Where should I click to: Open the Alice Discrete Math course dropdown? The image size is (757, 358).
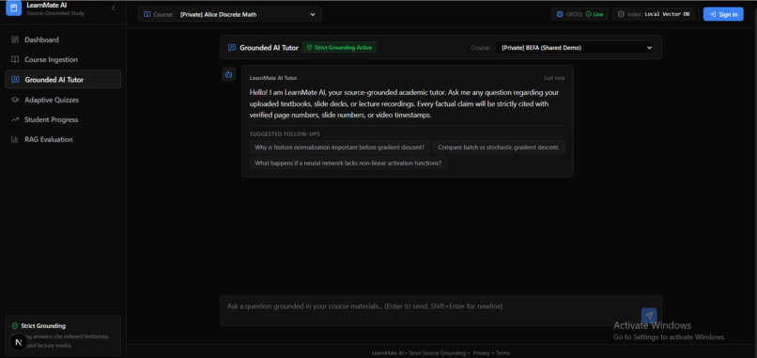pos(230,14)
